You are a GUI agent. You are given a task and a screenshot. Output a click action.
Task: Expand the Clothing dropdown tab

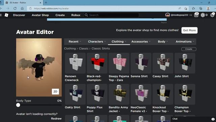[x=119, y=41]
